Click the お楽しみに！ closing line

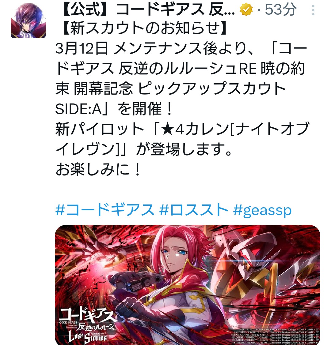tap(98, 170)
